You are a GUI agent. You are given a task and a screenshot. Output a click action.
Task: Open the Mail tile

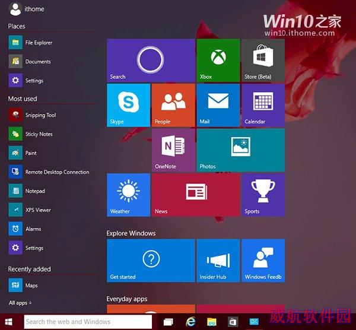click(x=218, y=105)
